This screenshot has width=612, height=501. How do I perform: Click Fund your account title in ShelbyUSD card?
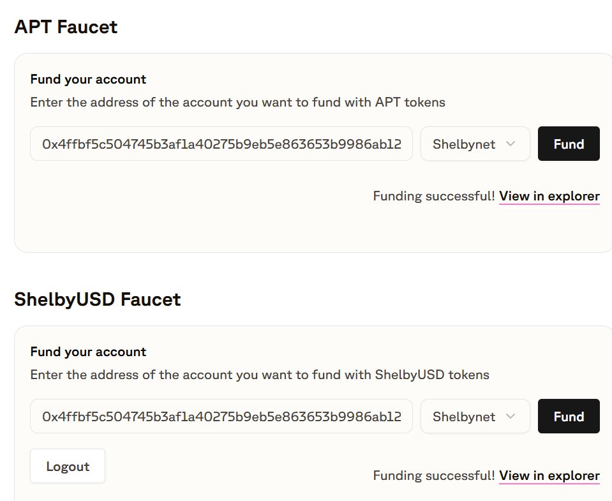[88, 352]
